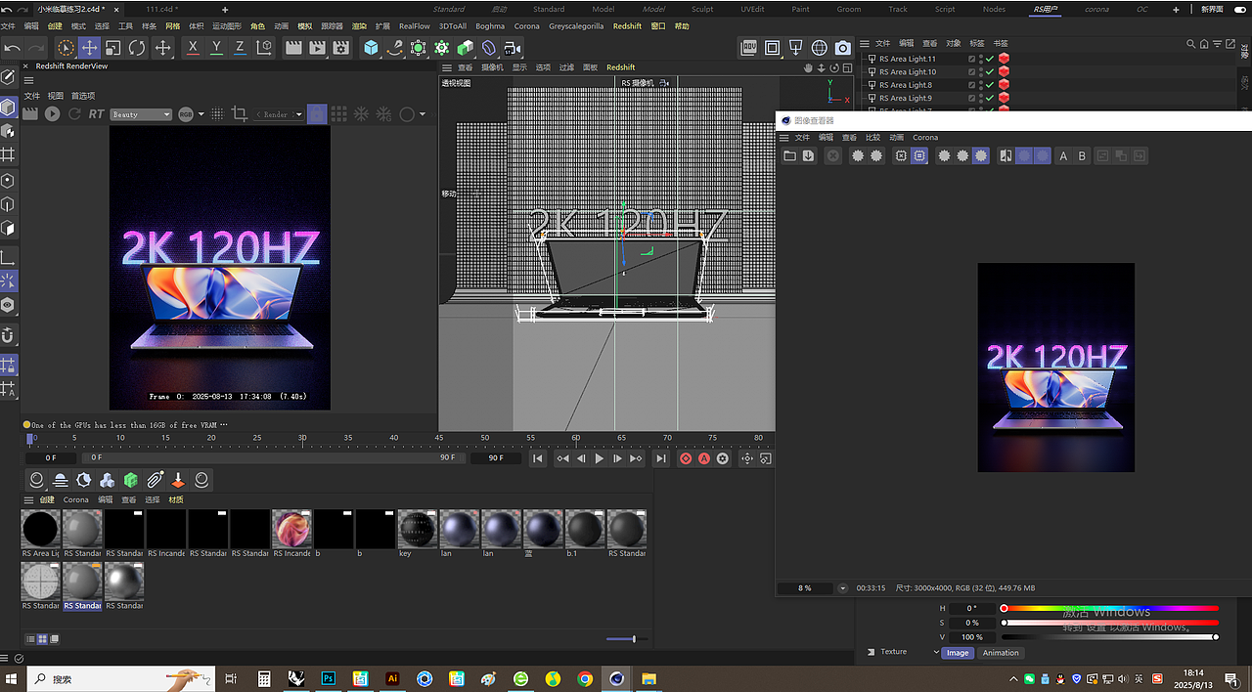Image resolution: width=1252 pixels, height=692 pixels.
Task: Click rendered image in image viewer
Action: tap(1056, 368)
